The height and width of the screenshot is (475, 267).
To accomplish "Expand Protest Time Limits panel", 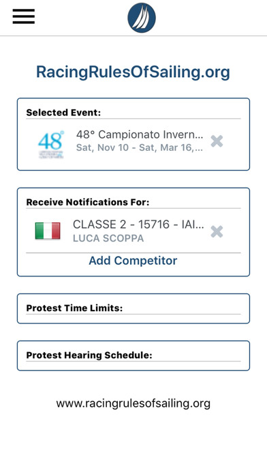I will click(133, 308).
